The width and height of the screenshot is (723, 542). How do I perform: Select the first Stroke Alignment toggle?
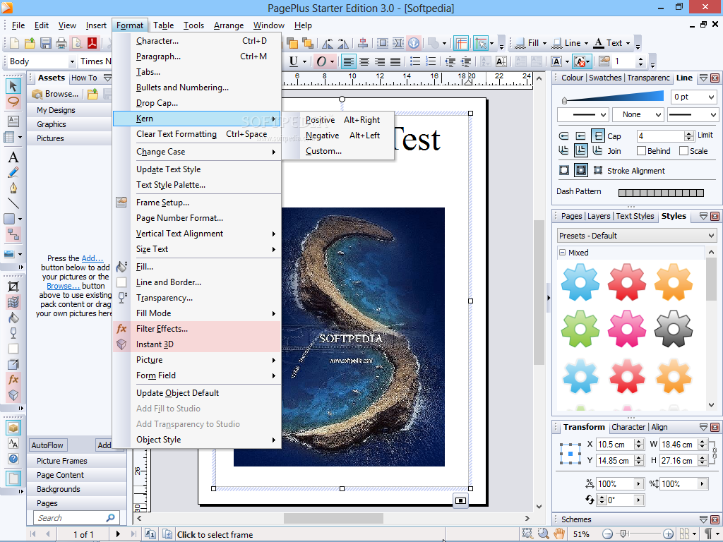[x=564, y=171]
